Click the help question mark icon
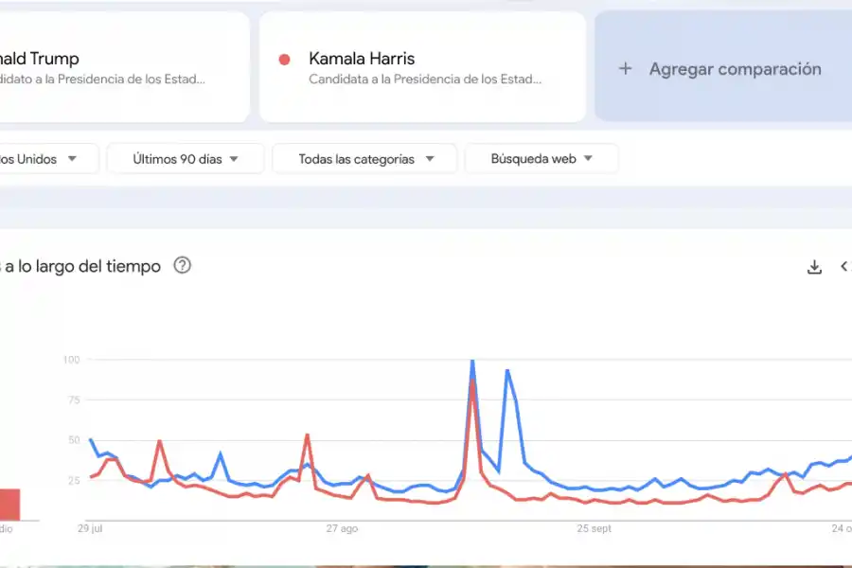Viewport: 852px width, 568px height. click(x=181, y=266)
